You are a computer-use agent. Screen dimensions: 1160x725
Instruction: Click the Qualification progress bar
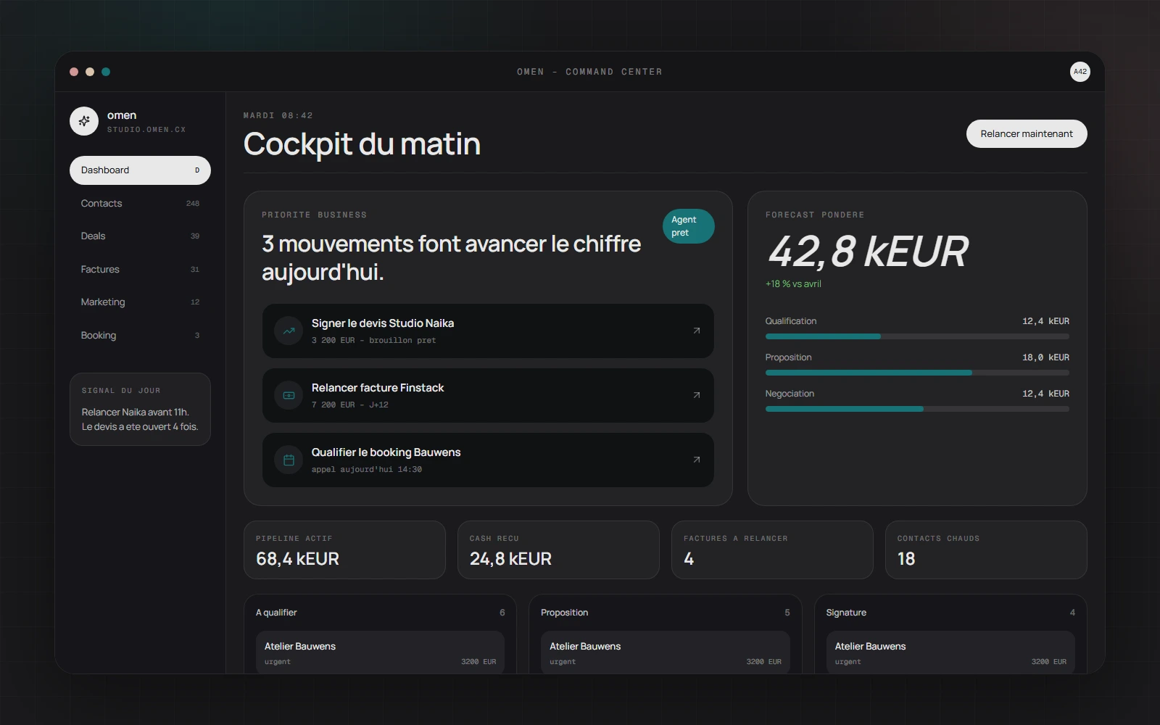917,336
